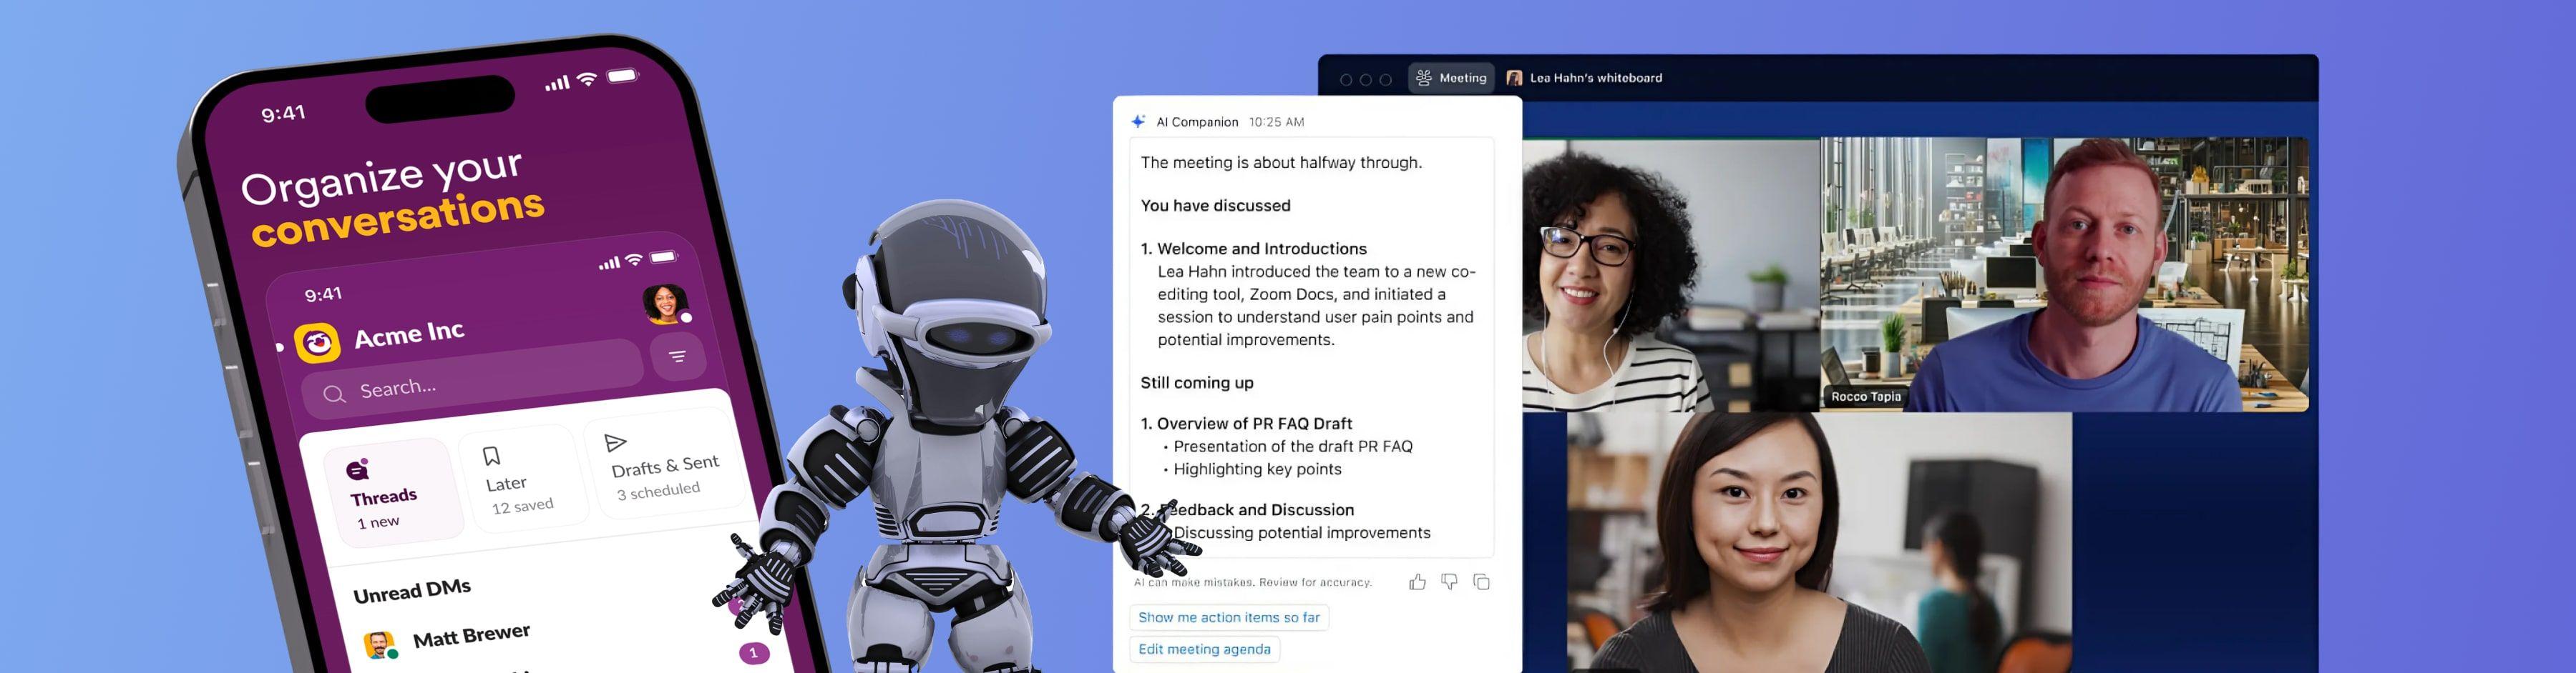
Task: Tap the user profile avatar
Action: point(665,304)
